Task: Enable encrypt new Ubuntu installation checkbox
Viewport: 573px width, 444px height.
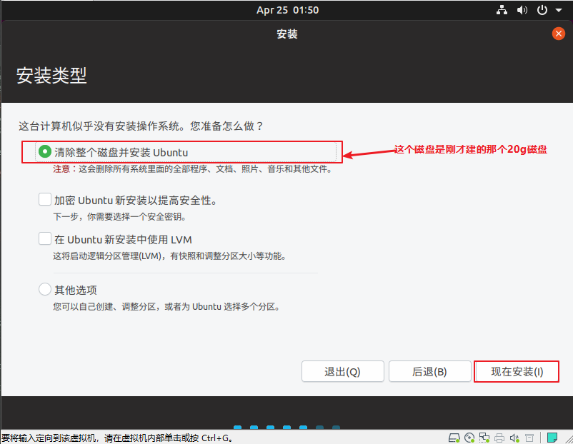Action: 45,199
